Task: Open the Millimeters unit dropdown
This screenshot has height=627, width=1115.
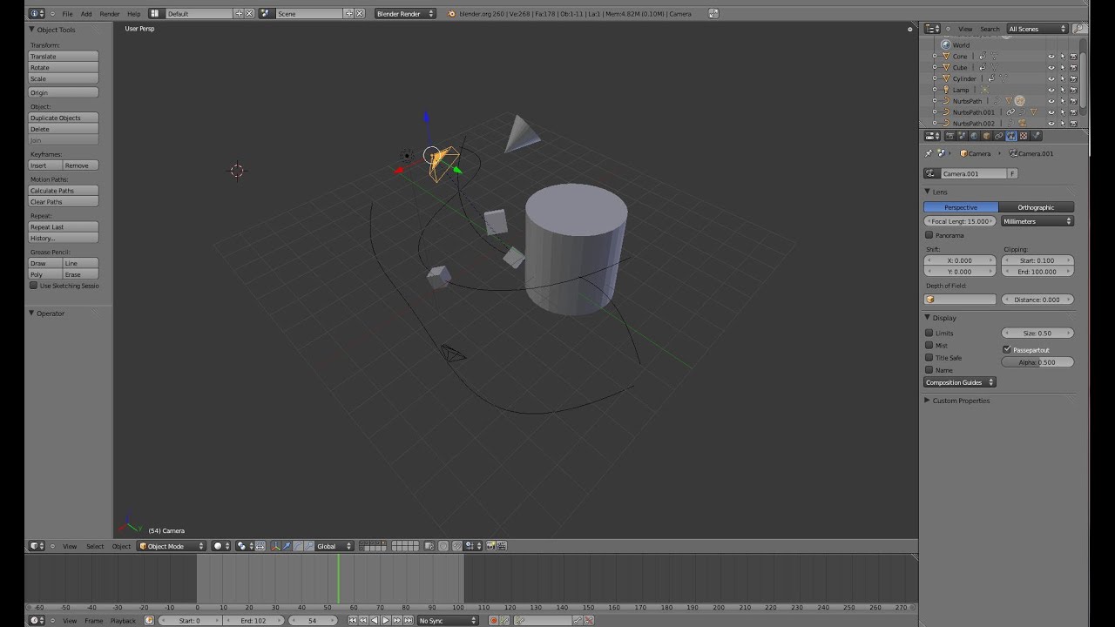Action: (1037, 221)
